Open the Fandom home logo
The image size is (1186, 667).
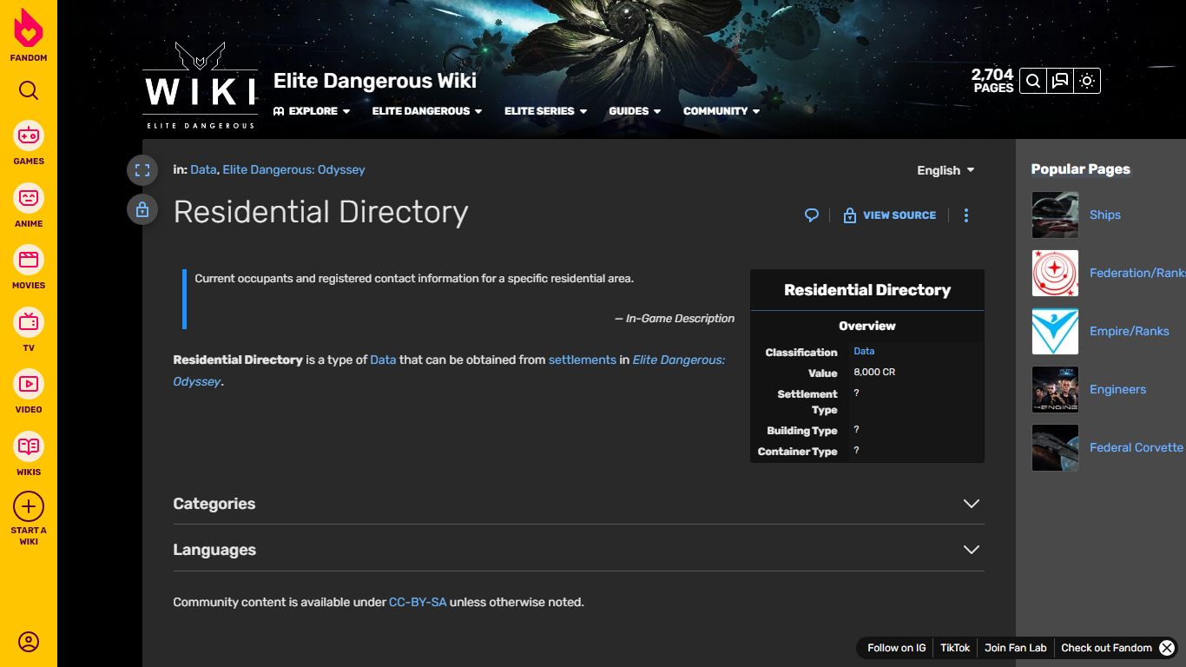pos(29,35)
